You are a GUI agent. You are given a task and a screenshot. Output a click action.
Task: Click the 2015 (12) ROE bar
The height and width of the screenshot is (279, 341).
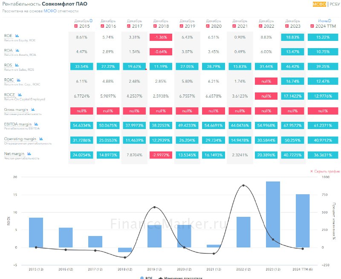36,233
